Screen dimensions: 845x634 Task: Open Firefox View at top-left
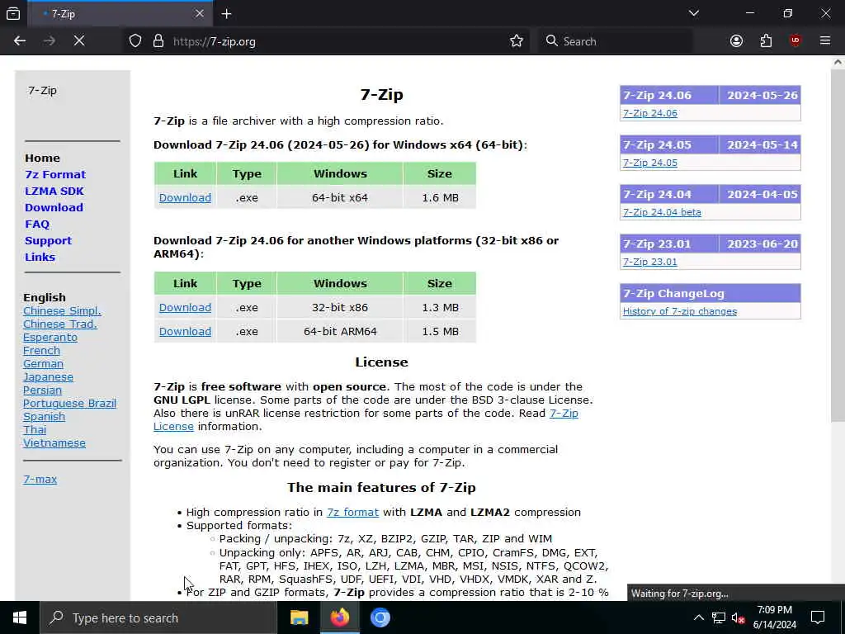coord(13,13)
